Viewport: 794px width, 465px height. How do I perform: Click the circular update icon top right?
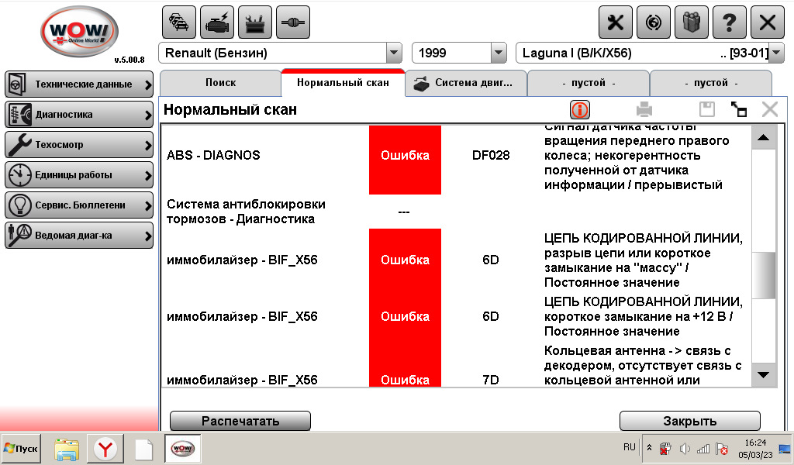click(653, 22)
